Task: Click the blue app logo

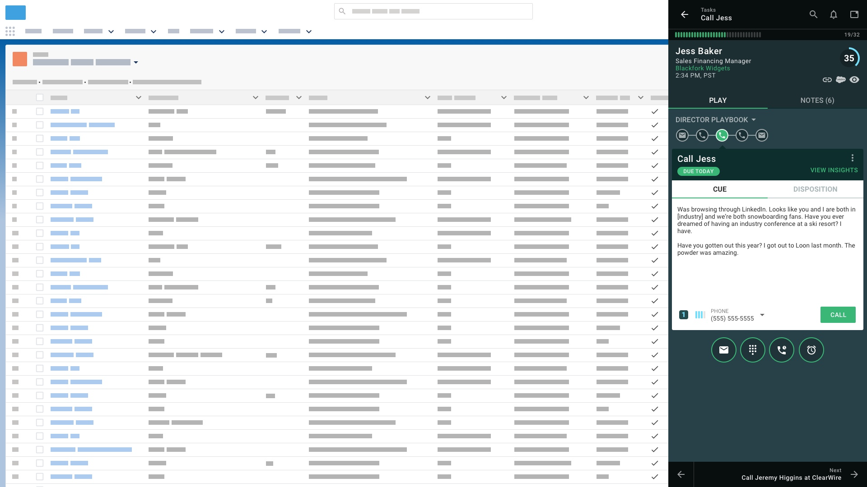Action: [x=15, y=12]
